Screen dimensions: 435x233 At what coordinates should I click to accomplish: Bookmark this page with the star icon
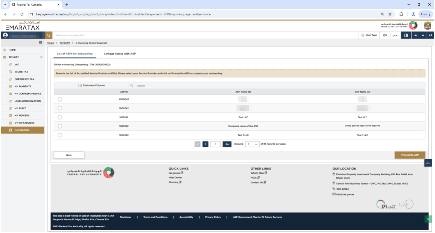[390, 14]
